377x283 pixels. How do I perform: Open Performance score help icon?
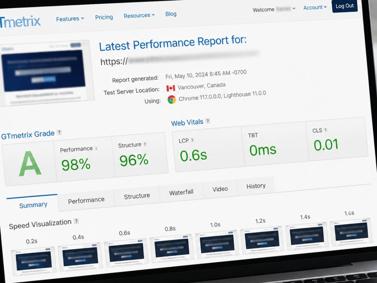click(x=96, y=148)
